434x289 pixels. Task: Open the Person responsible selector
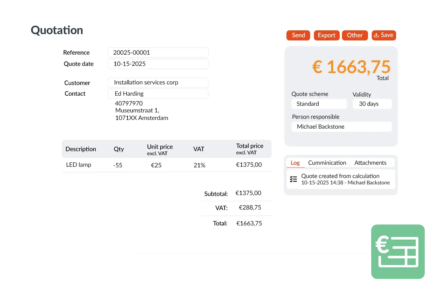pos(341,127)
